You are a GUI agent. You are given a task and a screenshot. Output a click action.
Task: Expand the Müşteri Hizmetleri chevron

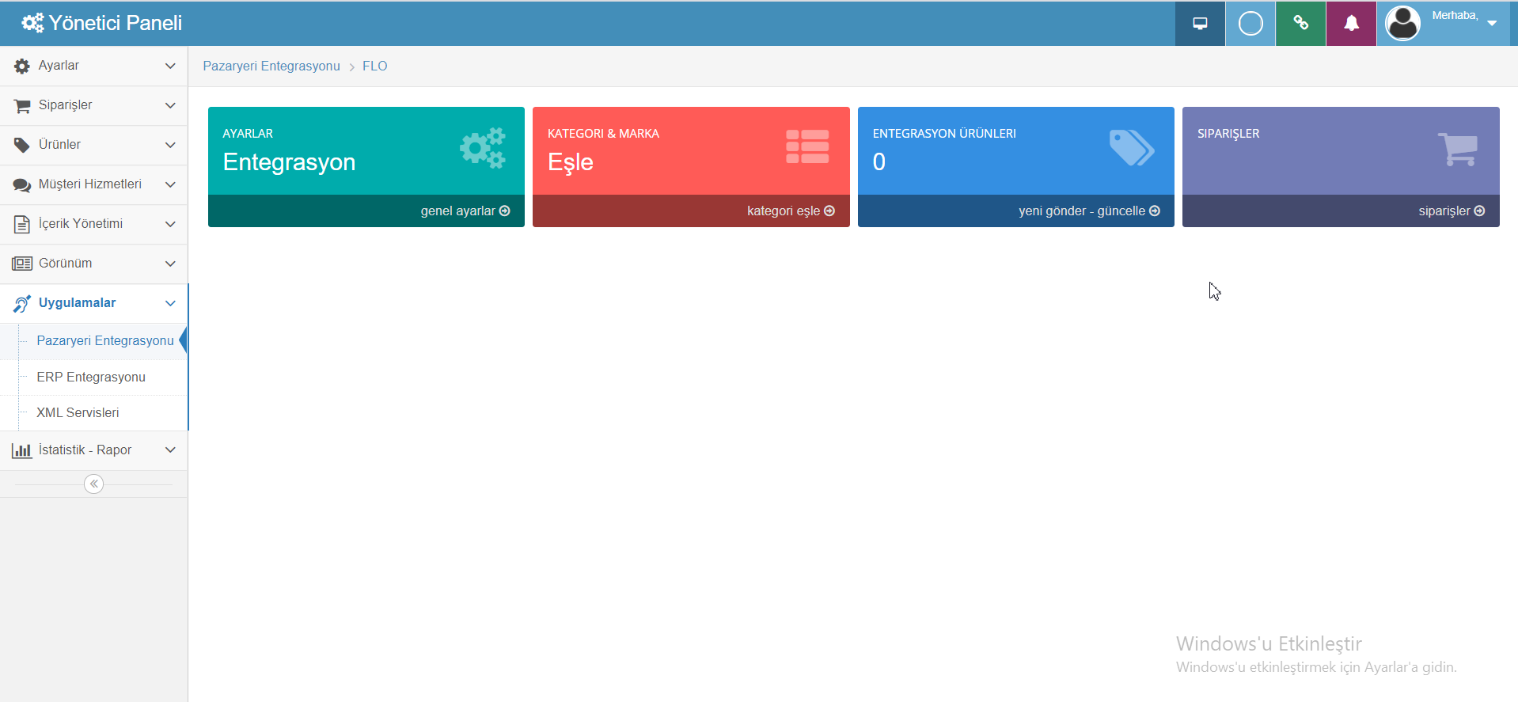tap(170, 184)
